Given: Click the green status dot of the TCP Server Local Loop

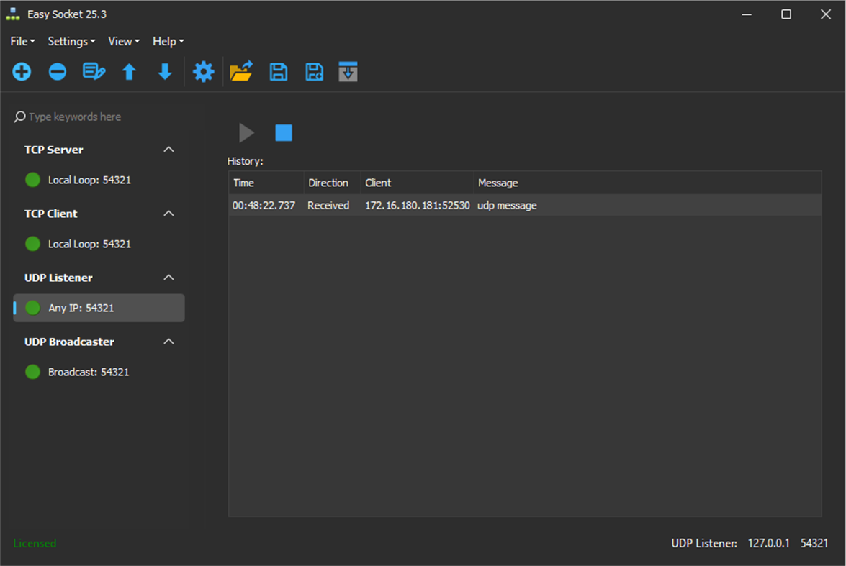Looking at the screenshot, I should 33,180.
